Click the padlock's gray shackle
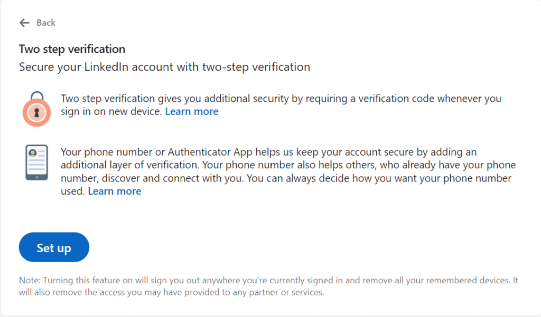Screen dimensions: 541x317 point(37,95)
